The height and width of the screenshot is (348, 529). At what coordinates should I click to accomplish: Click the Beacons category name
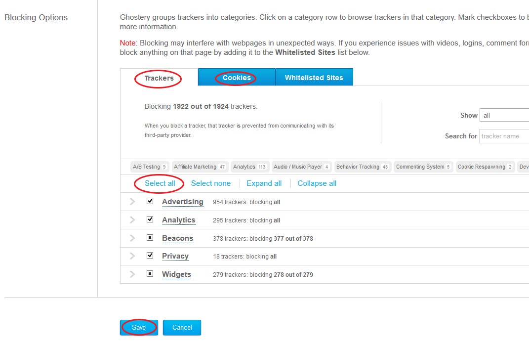click(x=177, y=238)
